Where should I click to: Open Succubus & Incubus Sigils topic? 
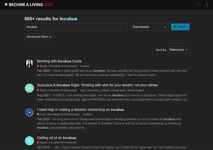point(98,85)
